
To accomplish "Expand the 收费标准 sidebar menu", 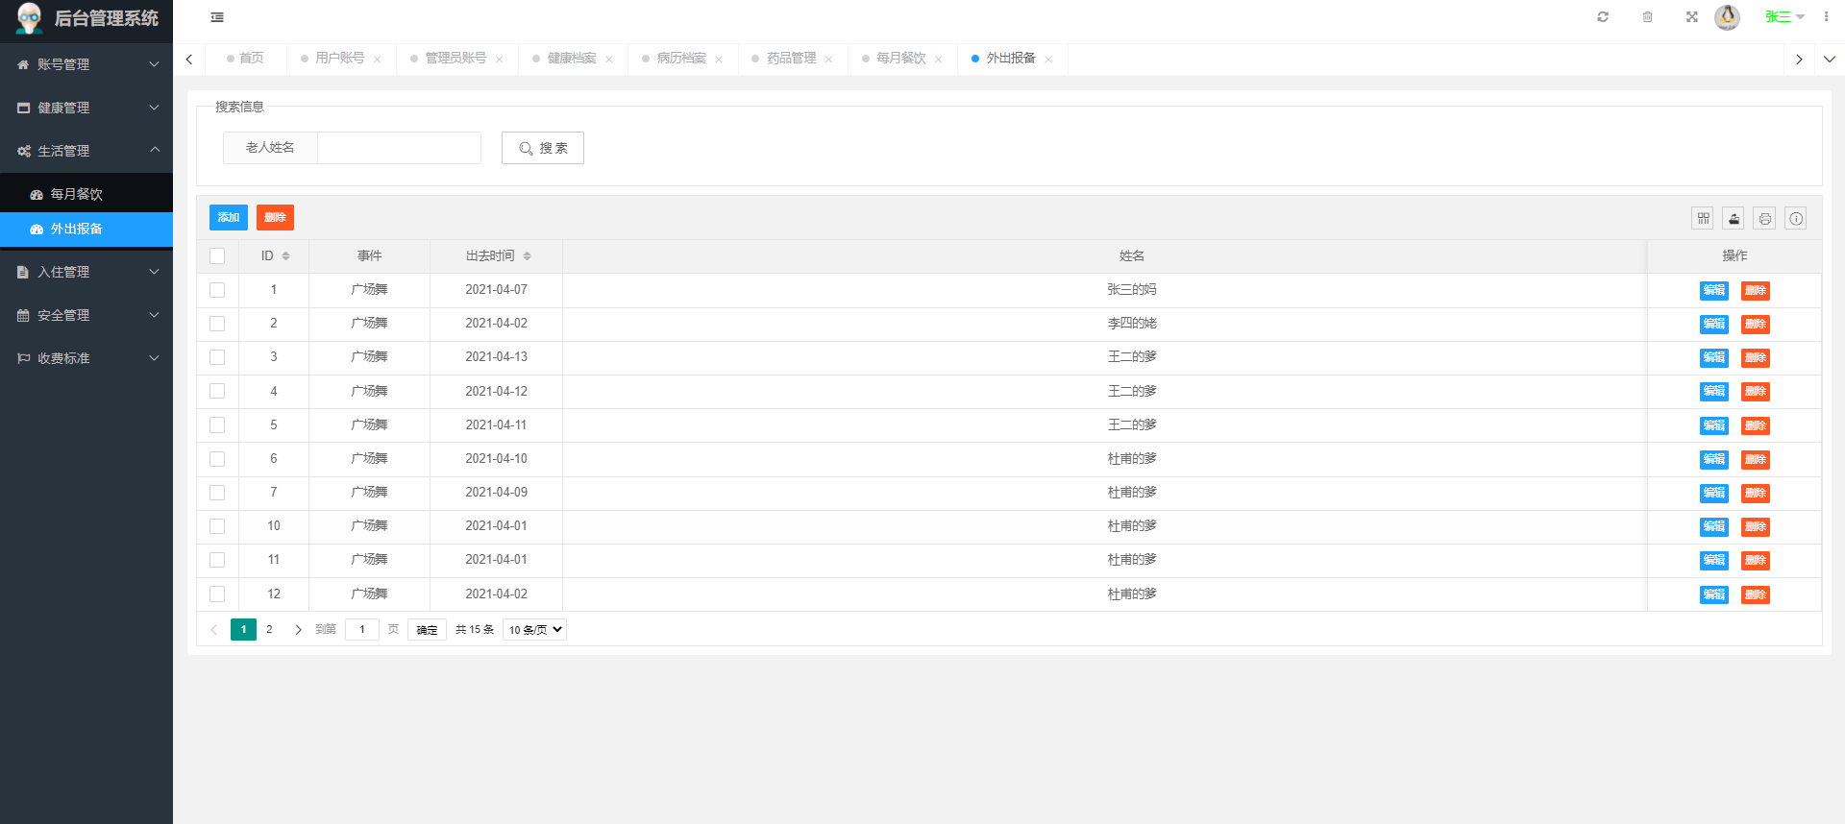I will pyautogui.click(x=86, y=358).
